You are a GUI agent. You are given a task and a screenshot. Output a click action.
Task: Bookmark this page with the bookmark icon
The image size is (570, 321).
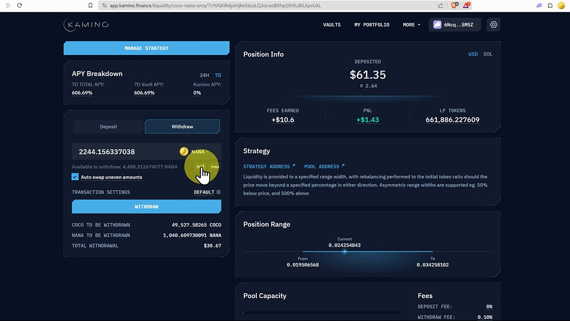click(91, 5)
